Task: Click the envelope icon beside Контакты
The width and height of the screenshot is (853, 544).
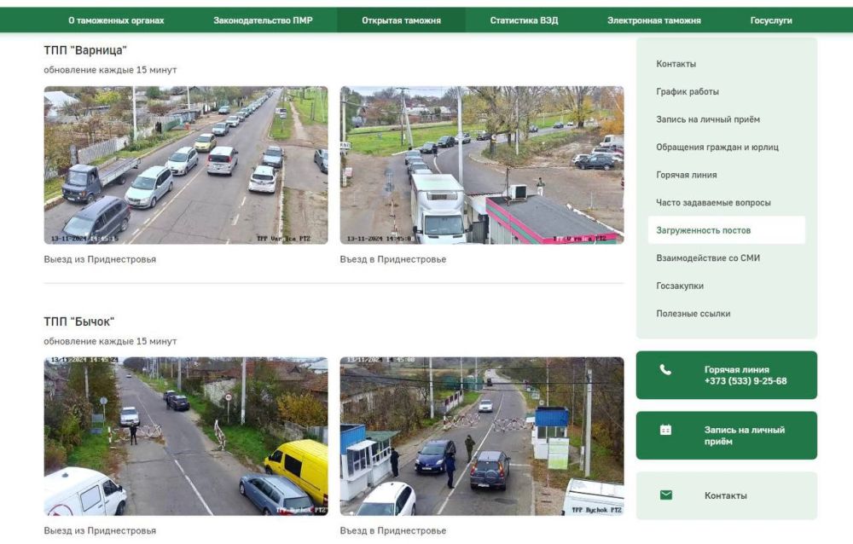Action: coord(665,495)
